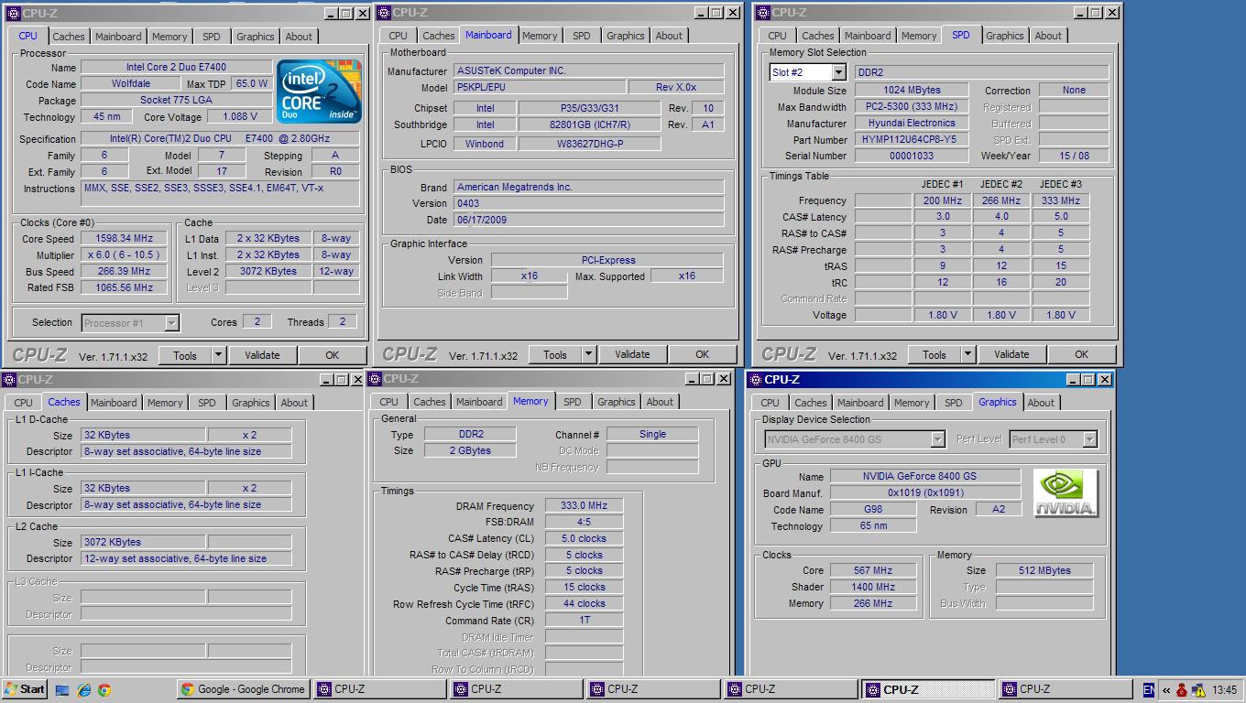Click the CPU-Z title bar icon in the CPU tab window
Screen dimensions: 1246x703
coord(13,13)
